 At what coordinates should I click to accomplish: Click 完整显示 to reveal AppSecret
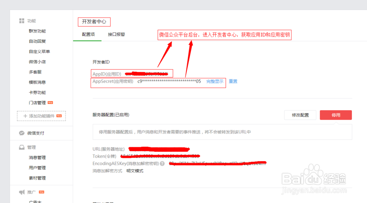pyautogui.click(x=215, y=82)
